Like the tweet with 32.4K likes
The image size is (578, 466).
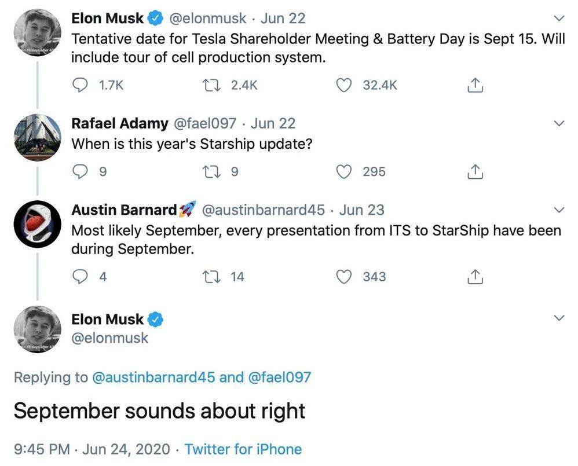coord(345,85)
